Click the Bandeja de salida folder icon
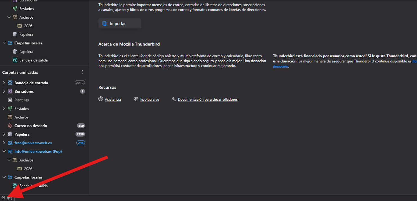 (15, 60)
